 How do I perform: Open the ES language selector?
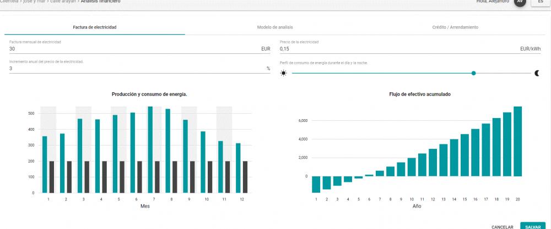(541, 2)
